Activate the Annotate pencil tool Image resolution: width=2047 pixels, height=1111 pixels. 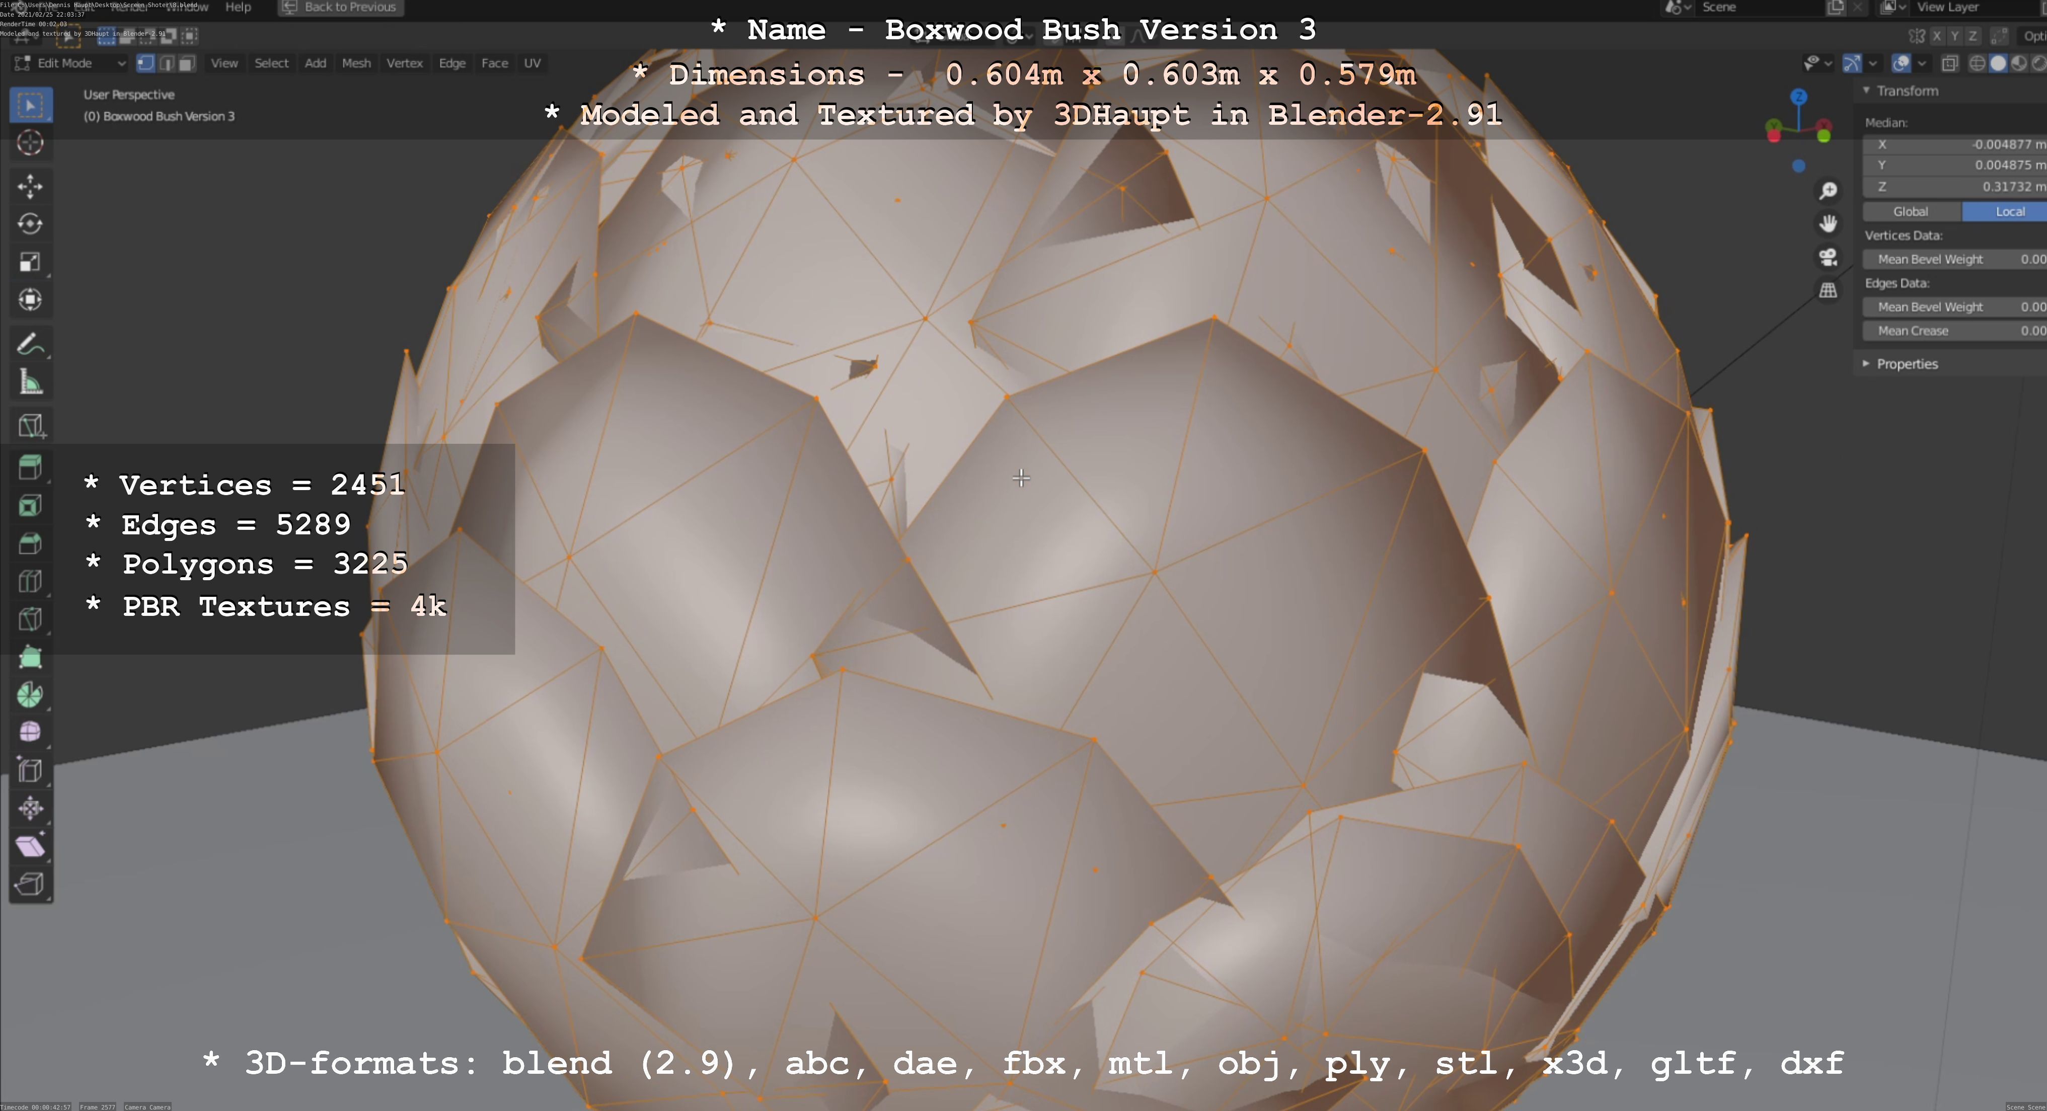[x=31, y=345]
